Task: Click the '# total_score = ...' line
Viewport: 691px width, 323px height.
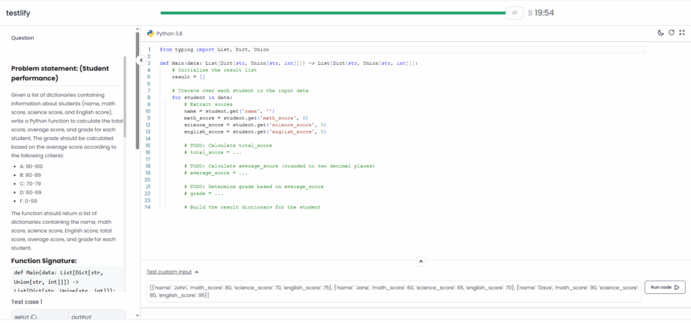Action: 213,152
